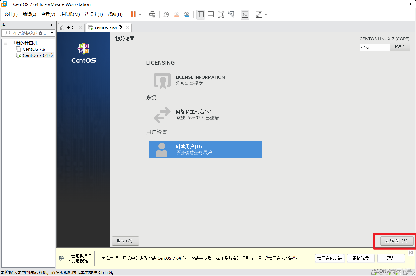Take a snapshot of this virtual machine

(x=166, y=15)
